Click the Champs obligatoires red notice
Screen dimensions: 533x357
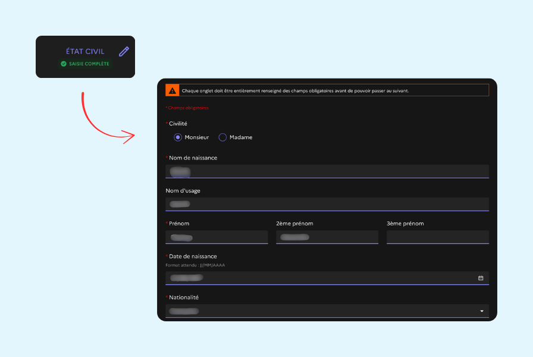tap(187, 108)
